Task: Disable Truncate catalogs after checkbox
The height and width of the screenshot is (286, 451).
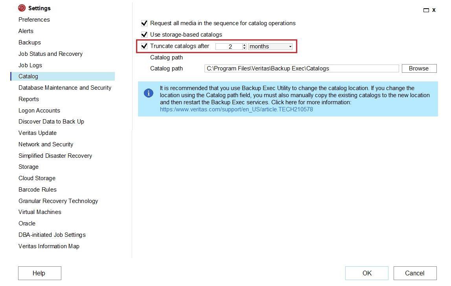Action: click(x=144, y=46)
